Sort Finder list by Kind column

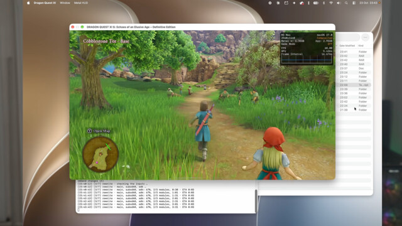coord(361,46)
